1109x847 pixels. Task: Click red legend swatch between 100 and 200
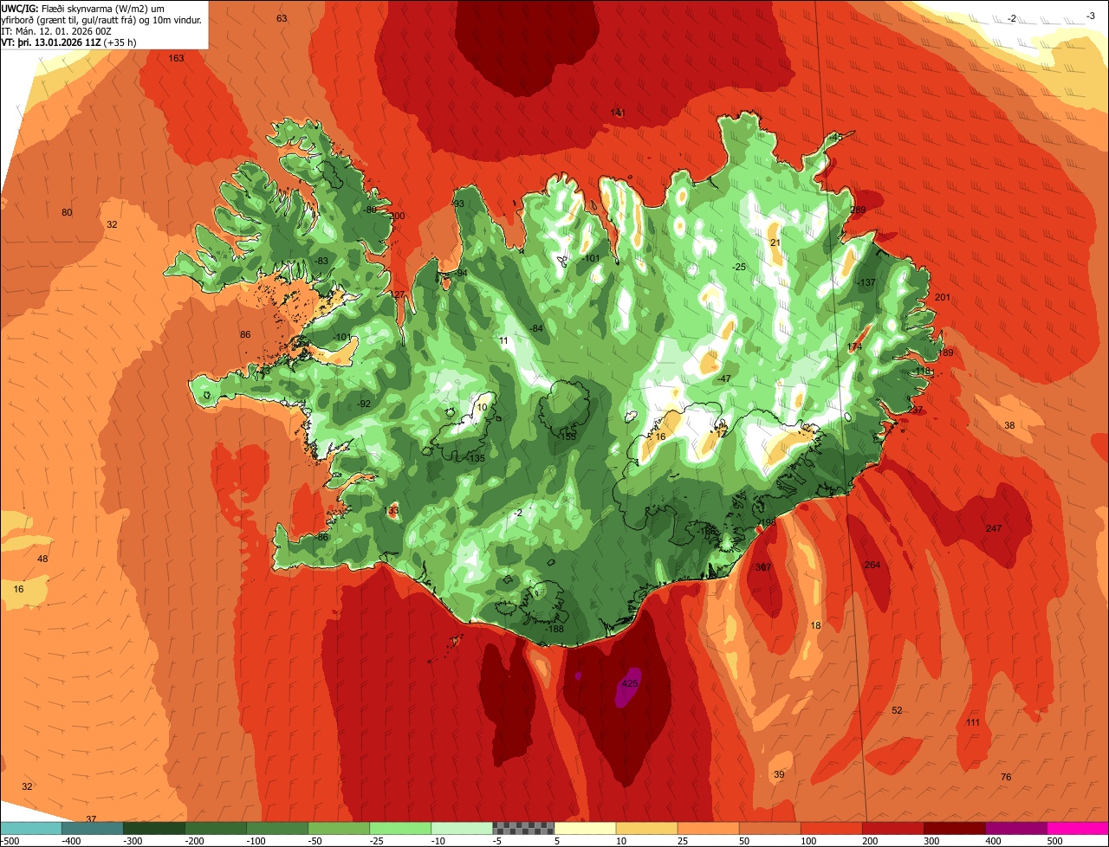[832, 828]
